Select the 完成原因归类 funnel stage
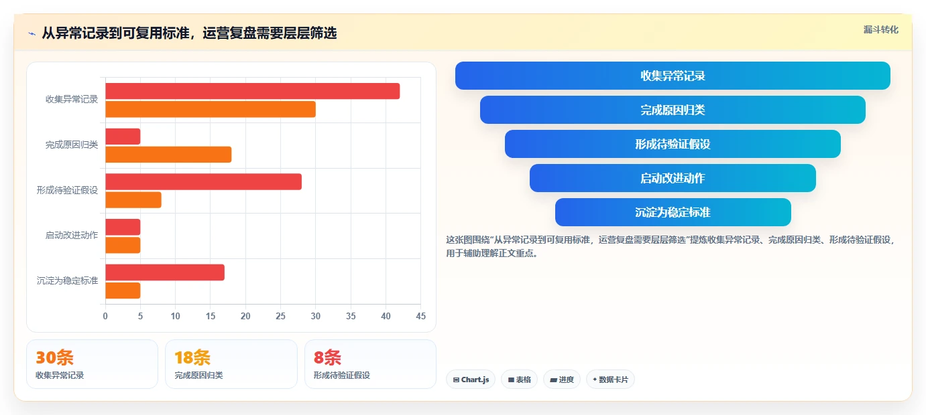The width and height of the screenshot is (926, 415). (673, 110)
